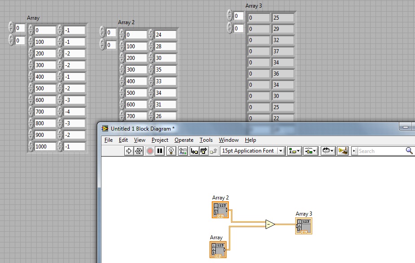Select wire from Subtract to Array 3

click(x=285, y=225)
